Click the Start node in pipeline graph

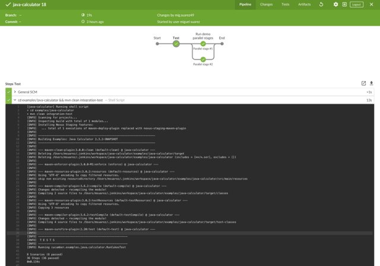tap(157, 43)
